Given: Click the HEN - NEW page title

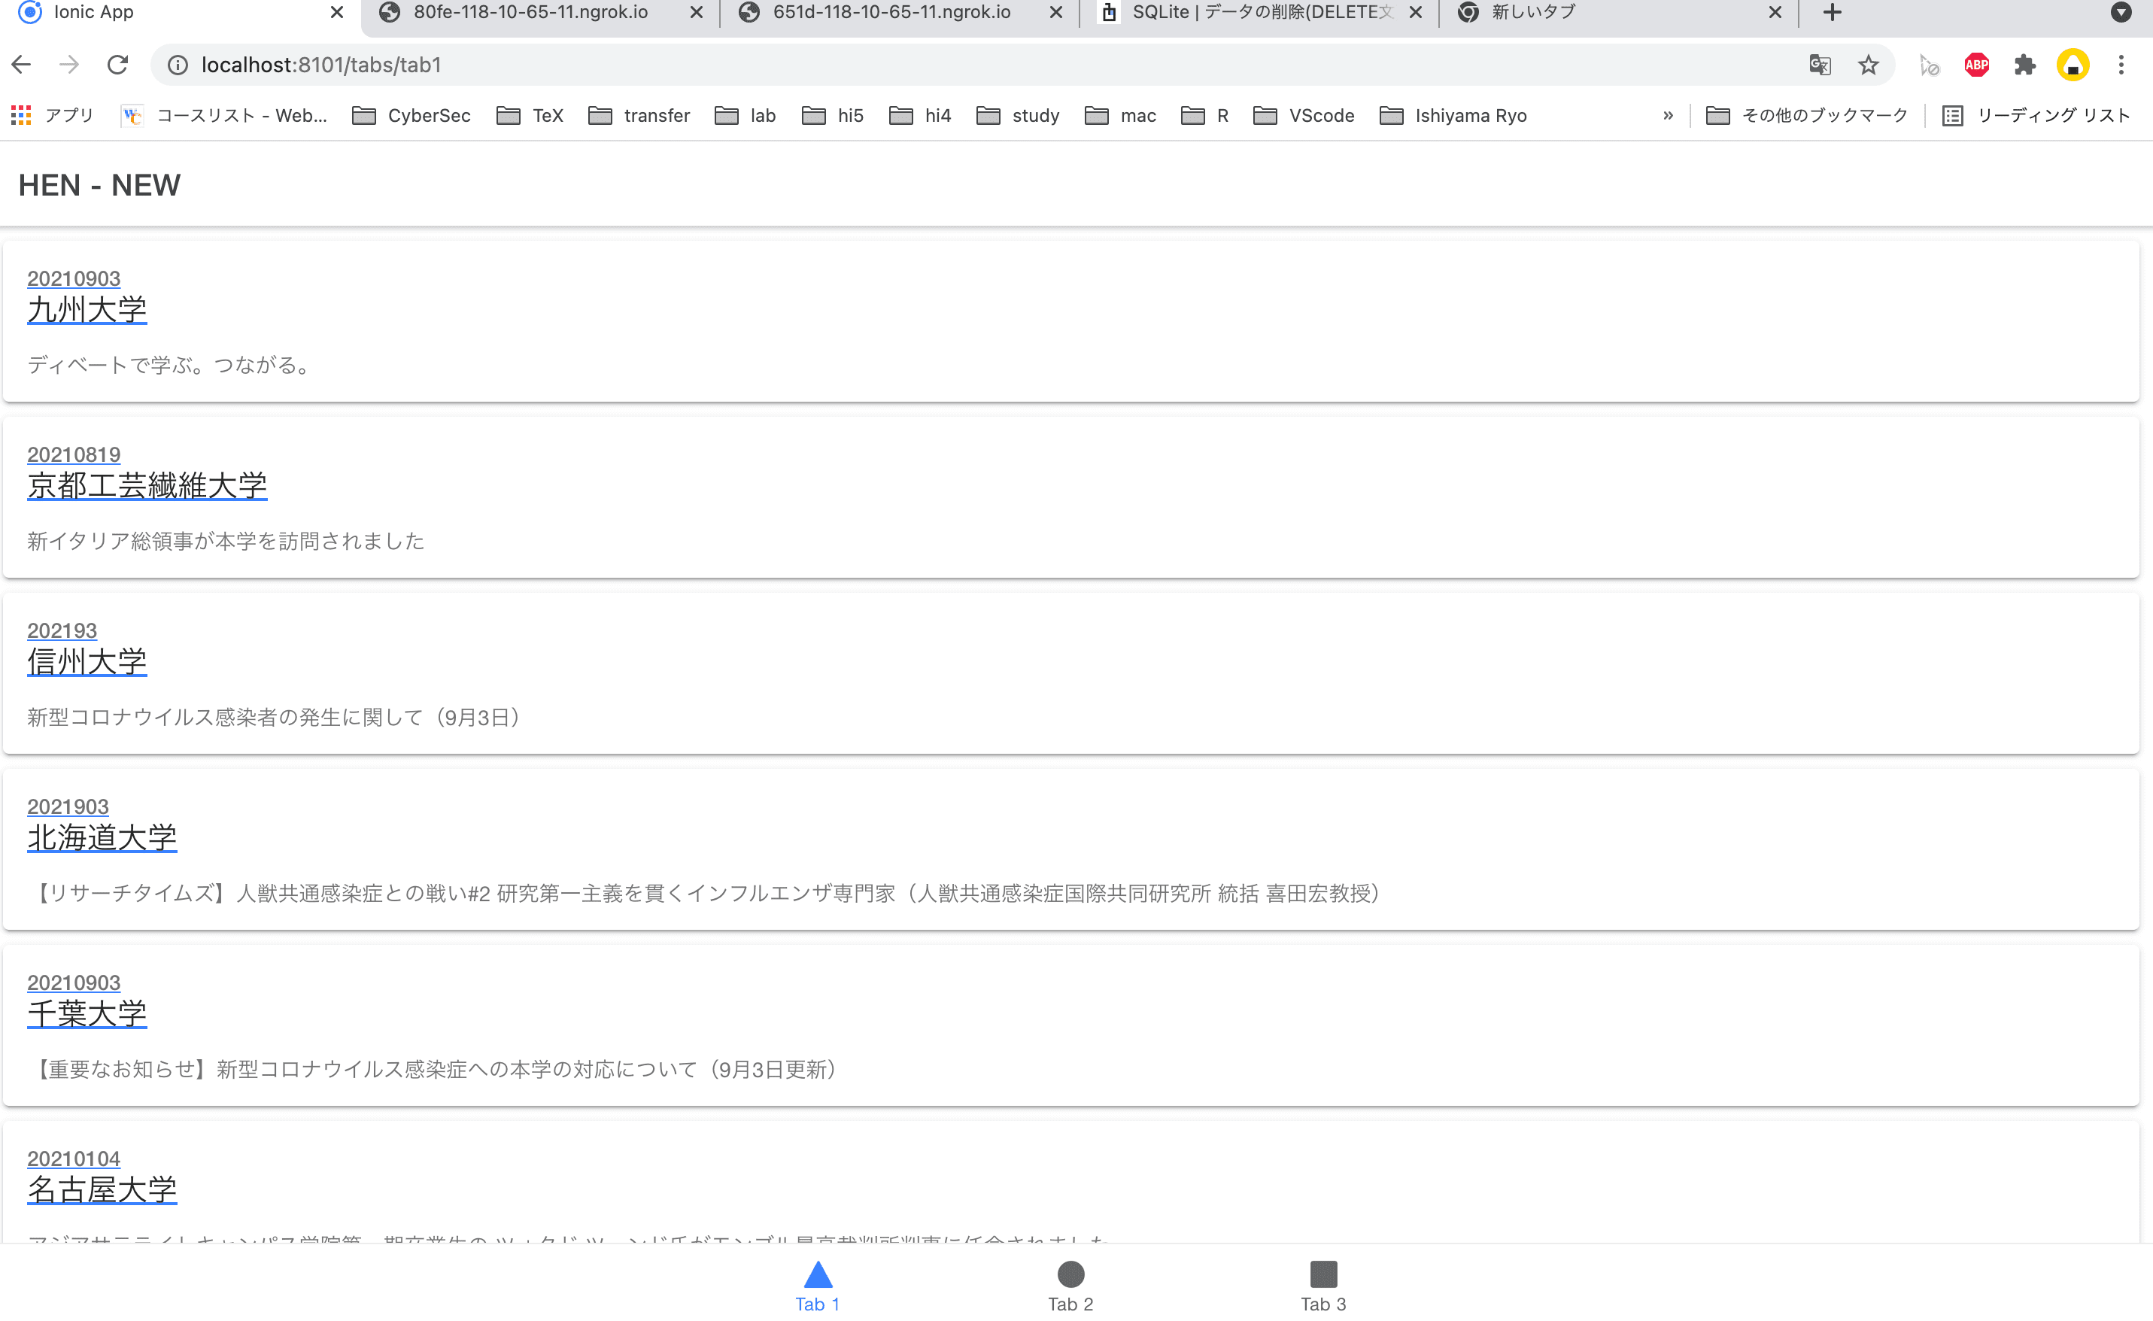Looking at the screenshot, I should [x=99, y=185].
